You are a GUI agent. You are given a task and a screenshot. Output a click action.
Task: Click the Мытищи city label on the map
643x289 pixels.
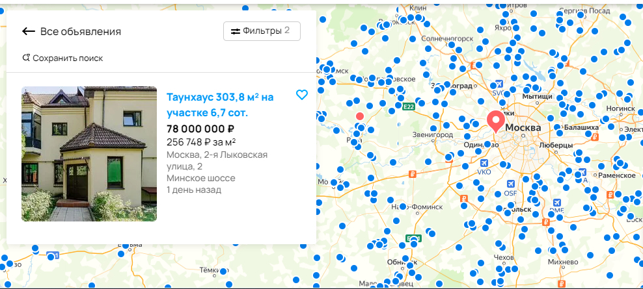537,96
